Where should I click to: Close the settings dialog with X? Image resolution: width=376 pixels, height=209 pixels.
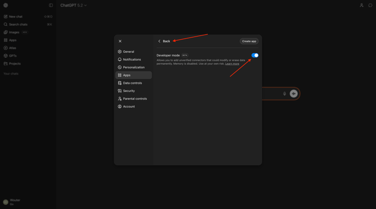coord(120,41)
